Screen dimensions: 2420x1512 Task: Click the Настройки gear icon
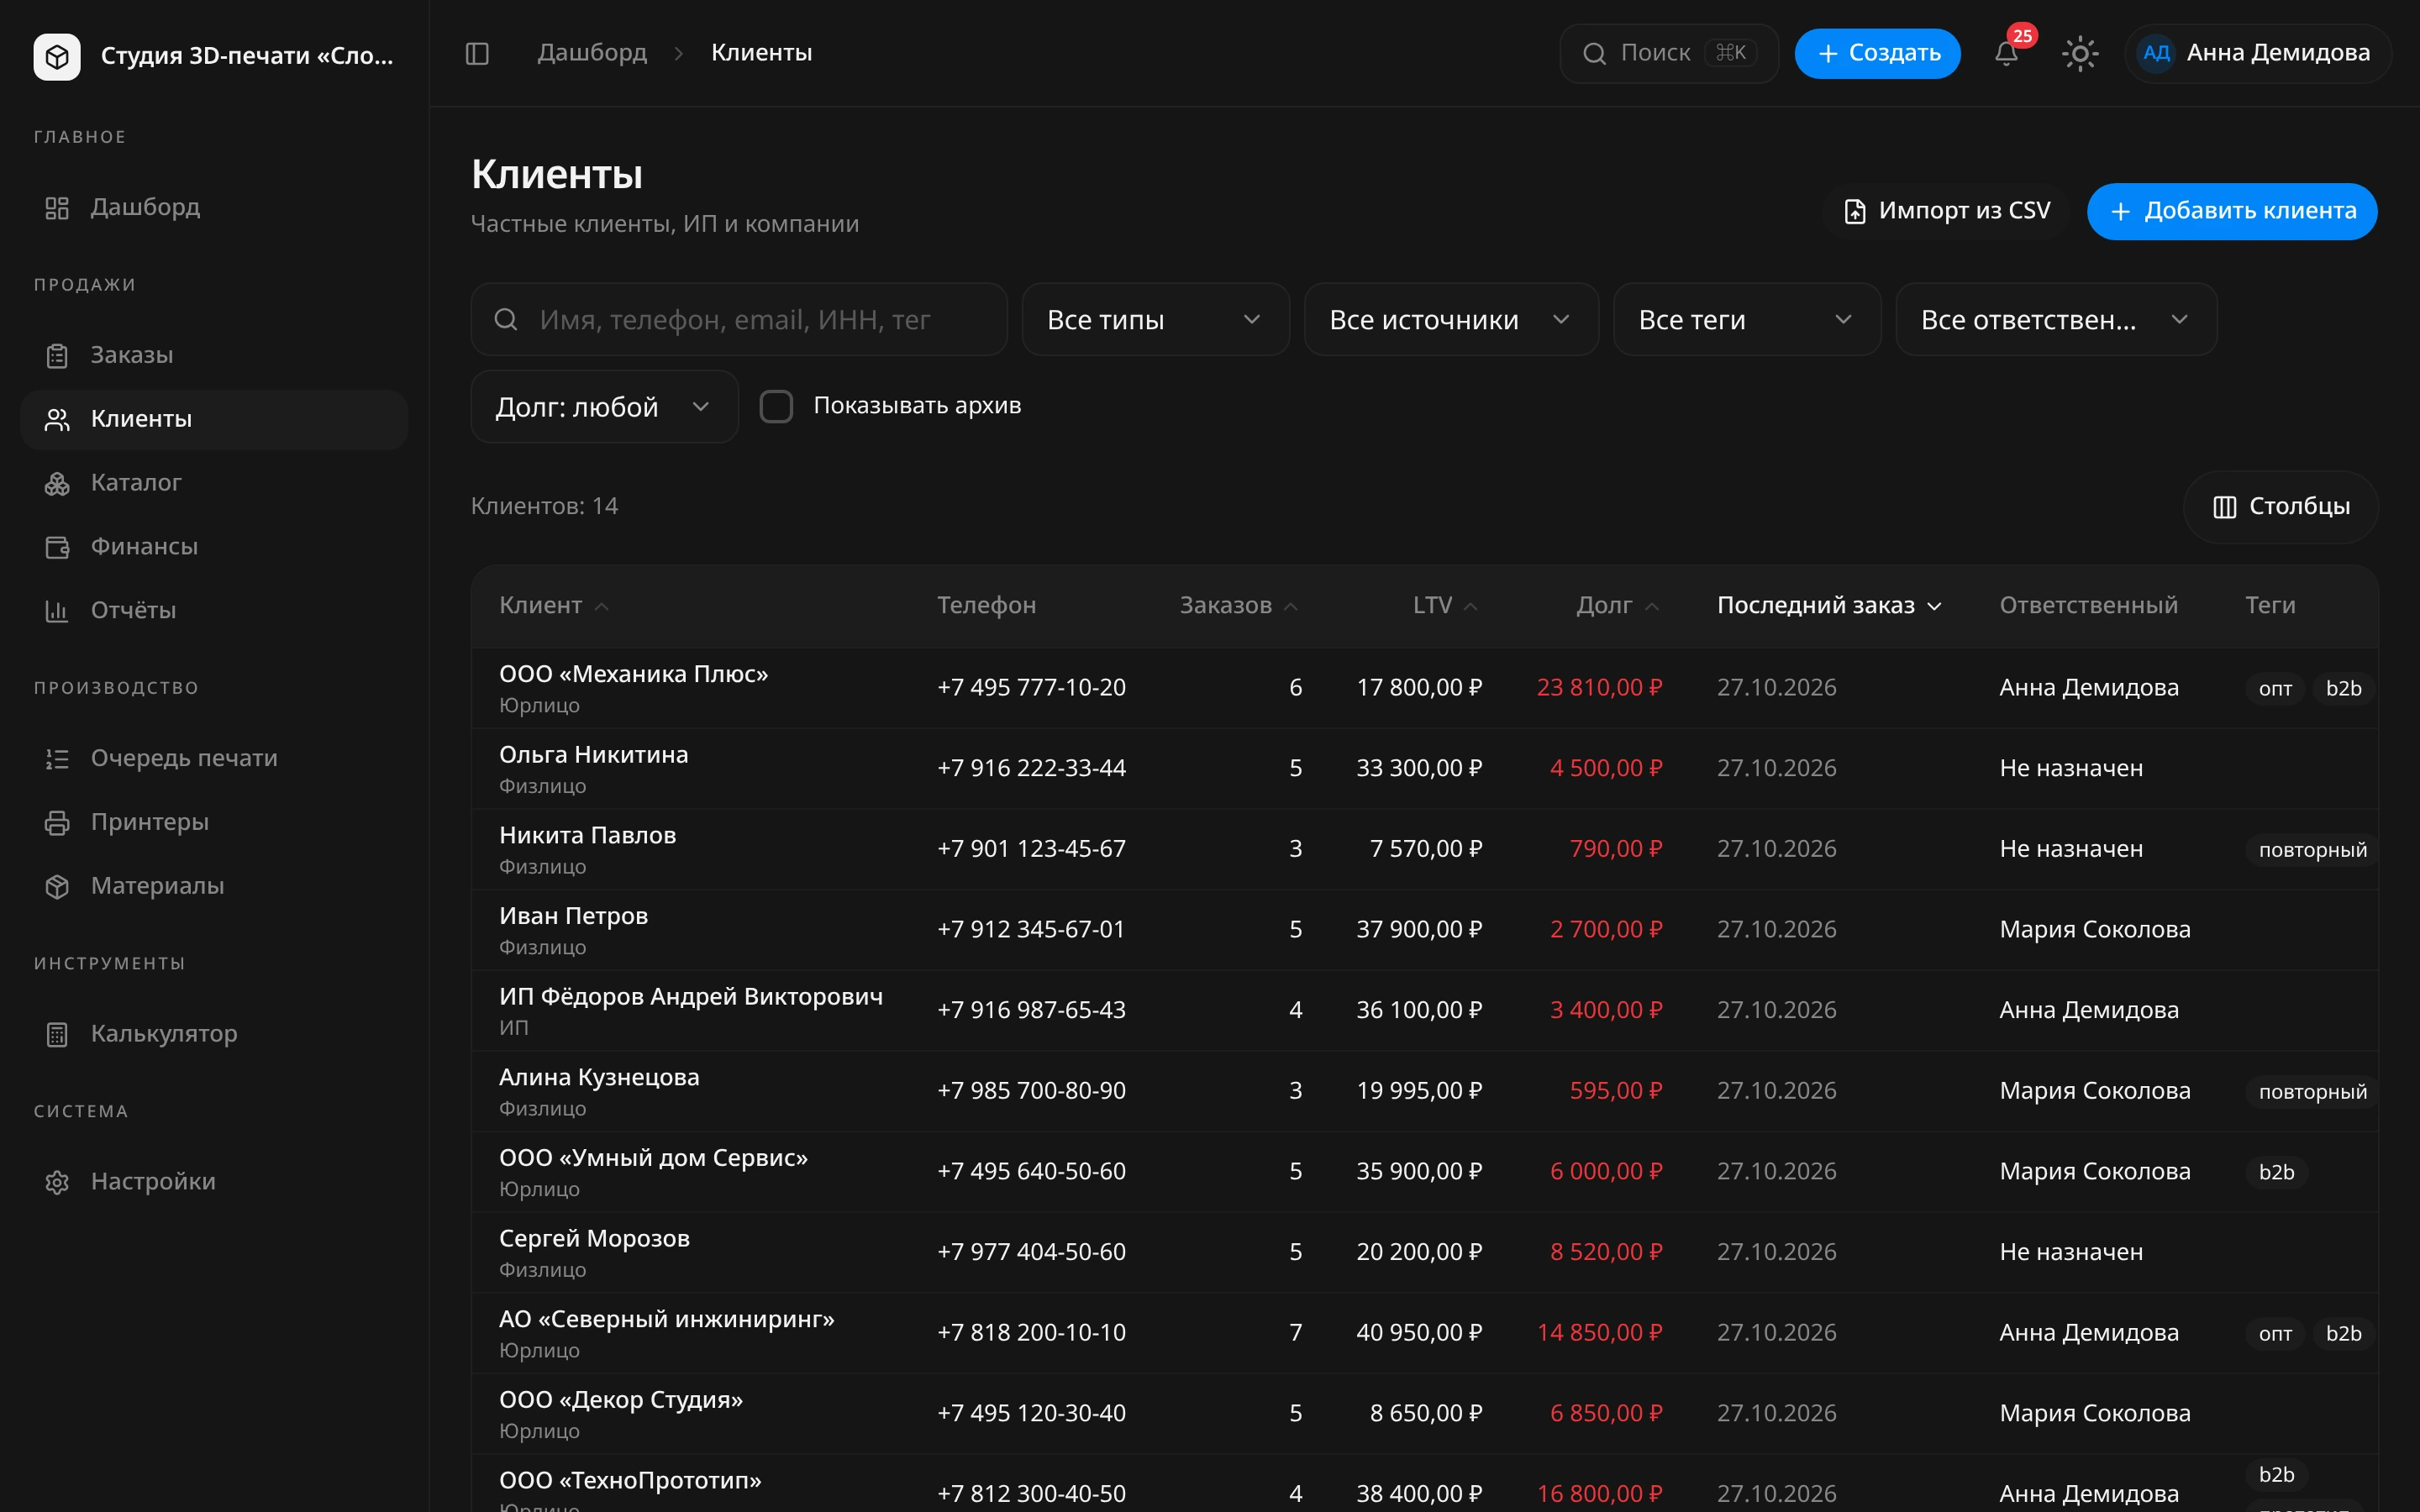57,1183
